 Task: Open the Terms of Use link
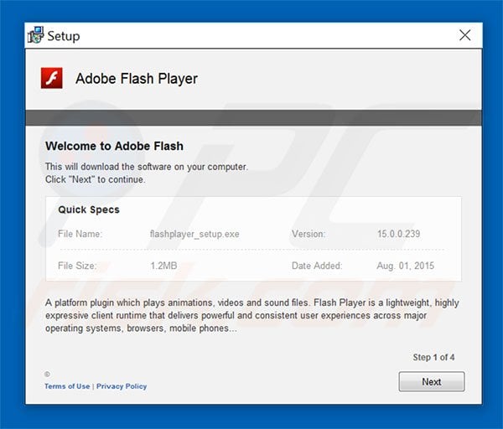click(x=67, y=386)
